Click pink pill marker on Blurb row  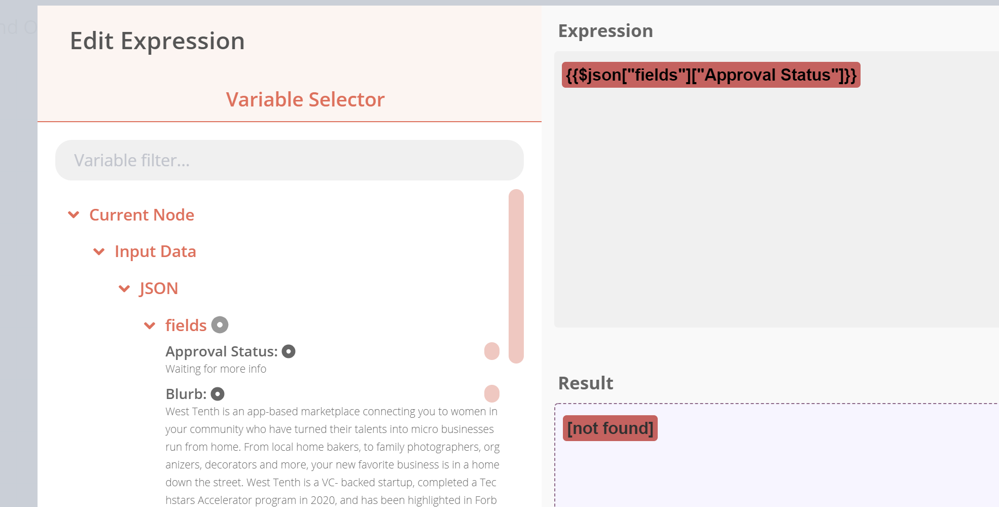coord(492,393)
